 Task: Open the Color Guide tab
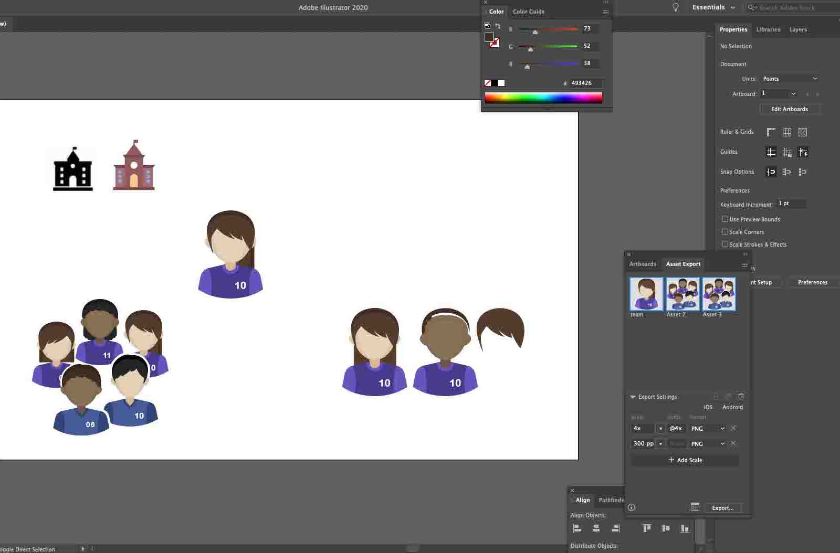(528, 12)
